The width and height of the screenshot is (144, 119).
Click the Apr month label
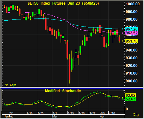102,117
